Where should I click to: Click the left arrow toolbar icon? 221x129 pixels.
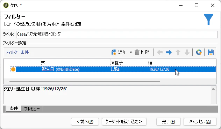coord(160,52)
